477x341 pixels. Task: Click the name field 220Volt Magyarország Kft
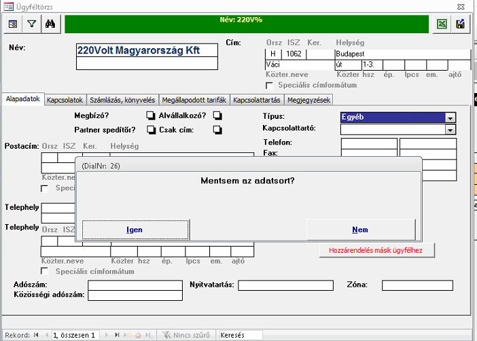click(147, 50)
